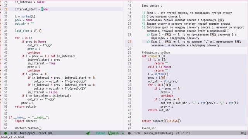Click the main branch name in the modeline
Image resolution: width=248 pixels, height=139 pixels.
pyautogui.click(x=115, y=133)
